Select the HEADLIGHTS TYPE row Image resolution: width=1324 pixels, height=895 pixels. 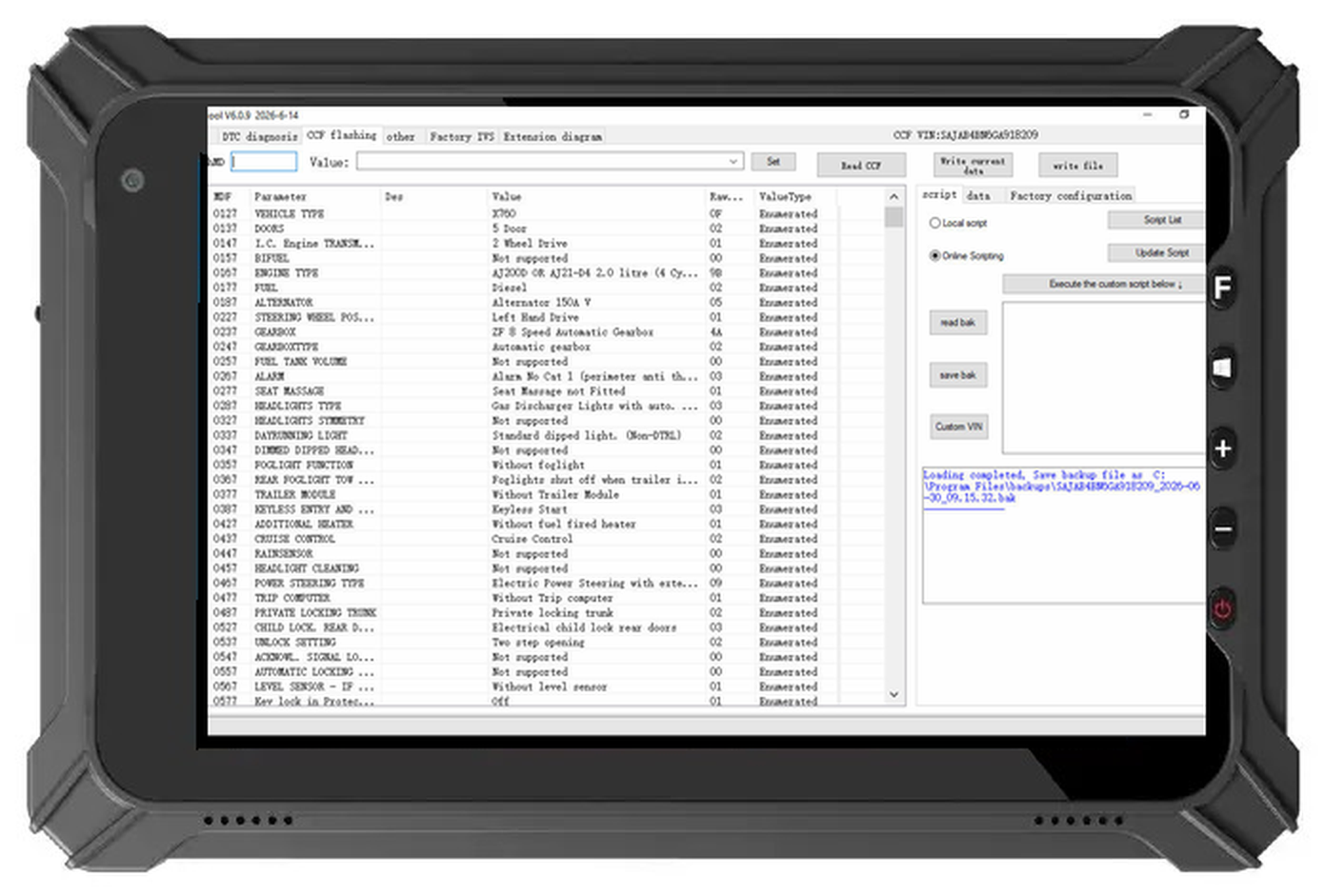click(547, 406)
